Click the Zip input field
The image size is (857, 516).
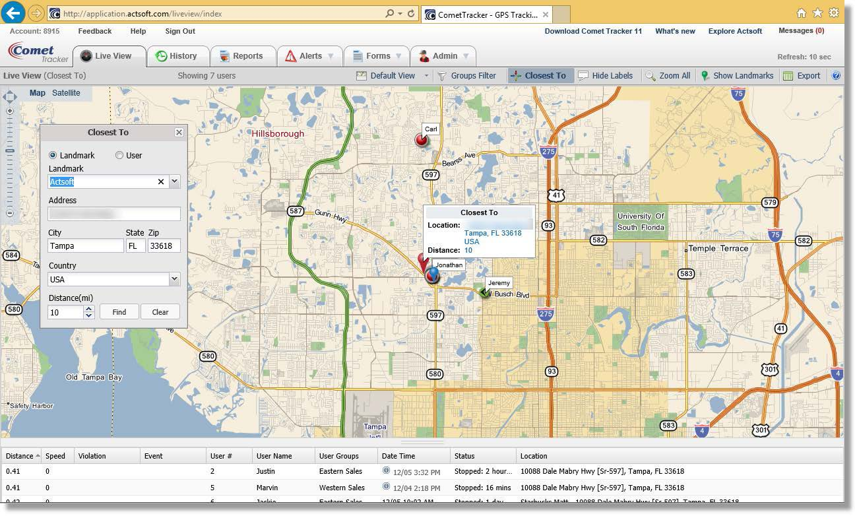click(x=164, y=245)
